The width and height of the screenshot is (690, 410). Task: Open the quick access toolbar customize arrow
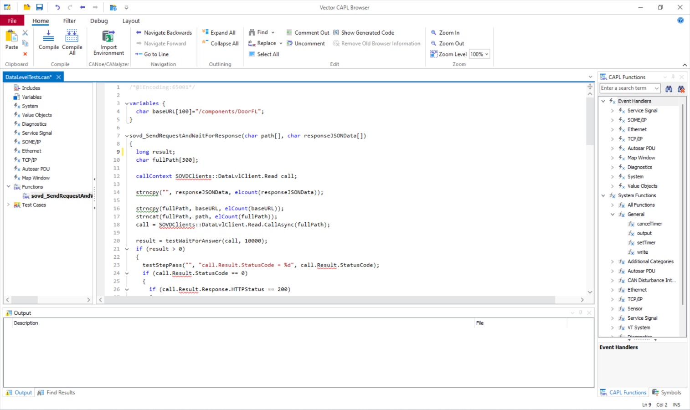tap(126, 7)
